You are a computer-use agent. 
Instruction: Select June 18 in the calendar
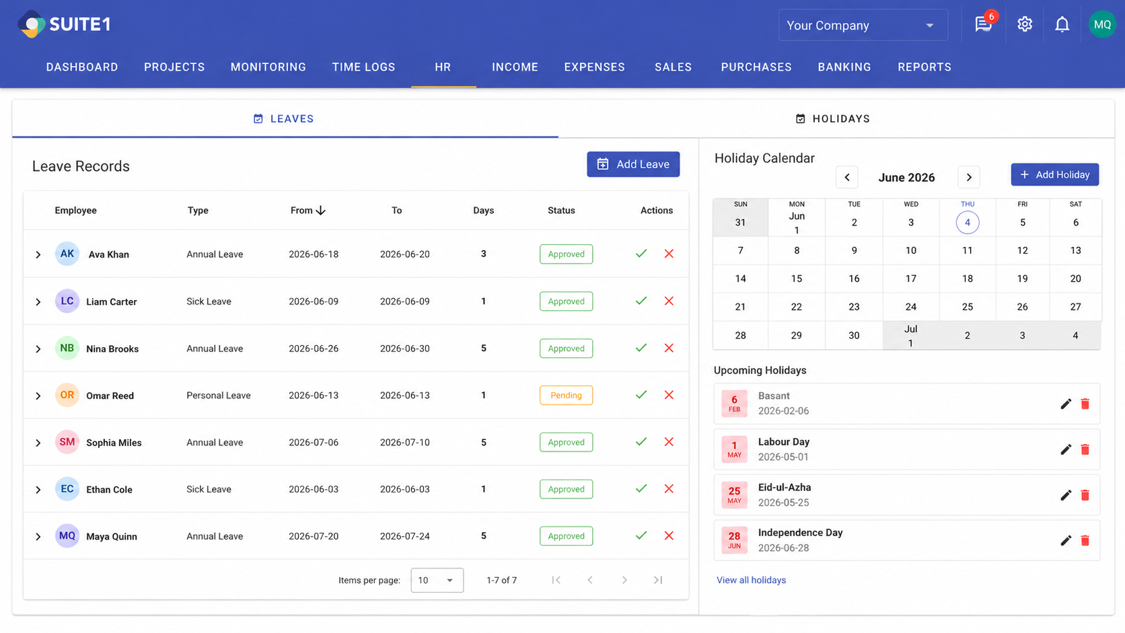tap(967, 278)
